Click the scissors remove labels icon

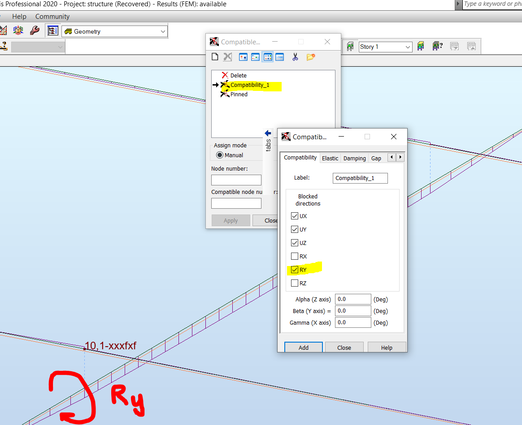295,57
